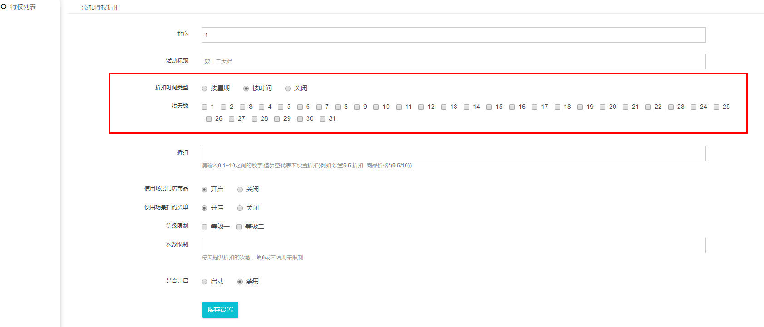This screenshot has height=327, width=764.
Task: Select 关闭 for 使用场景扫码买单
Action: point(240,208)
